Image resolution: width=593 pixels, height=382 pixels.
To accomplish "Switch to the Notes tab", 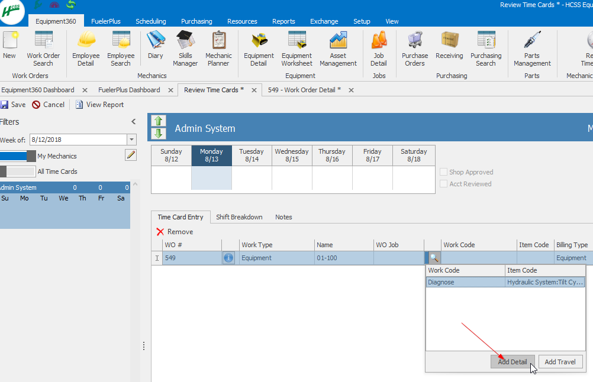I will click(283, 217).
